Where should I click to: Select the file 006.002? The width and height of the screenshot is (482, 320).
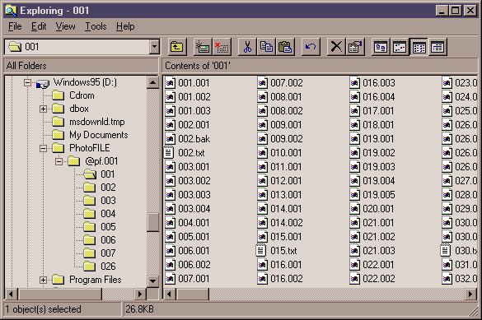pos(188,264)
